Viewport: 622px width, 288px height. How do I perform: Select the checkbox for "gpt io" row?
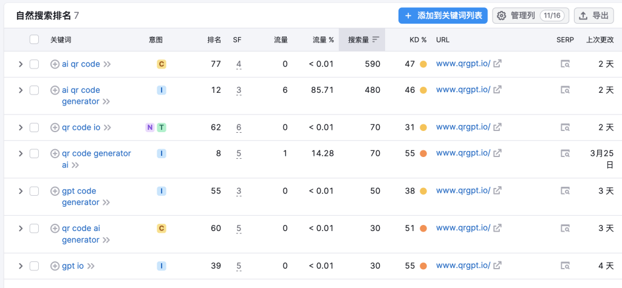[34, 266]
